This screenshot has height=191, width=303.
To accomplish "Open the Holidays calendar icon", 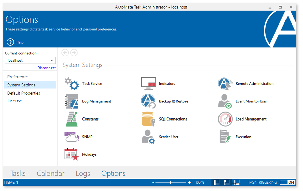I will click(x=72, y=154).
